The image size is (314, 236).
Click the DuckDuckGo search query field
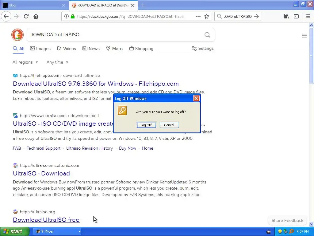pyautogui.click(x=115, y=35)
